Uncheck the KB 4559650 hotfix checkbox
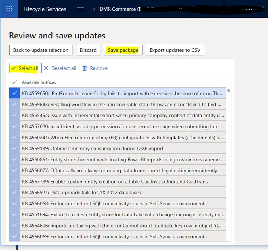The height and width of the screenshot is (250, 268). [x=14, y=93]
